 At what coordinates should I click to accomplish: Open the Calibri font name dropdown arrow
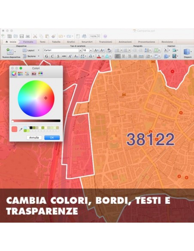(80, 50)
